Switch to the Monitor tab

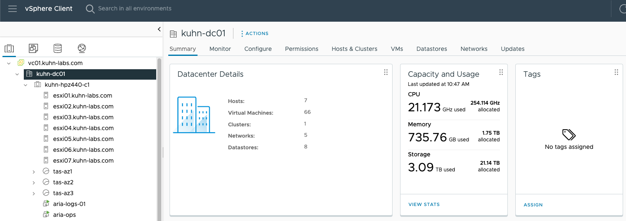220,49
